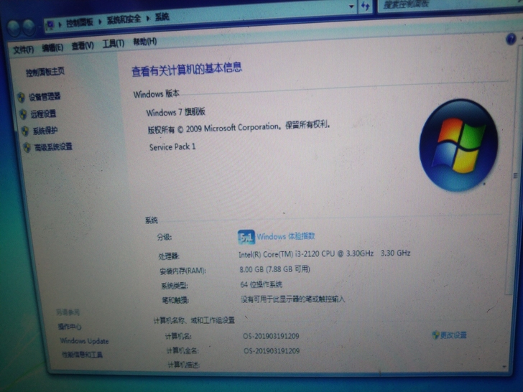523x392 pixels.
Task: Click the shield icon beside 系统保护
Action: (25, 131)
